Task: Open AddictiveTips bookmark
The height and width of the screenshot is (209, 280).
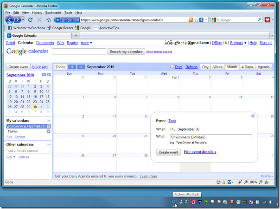Action: point(106,28)
